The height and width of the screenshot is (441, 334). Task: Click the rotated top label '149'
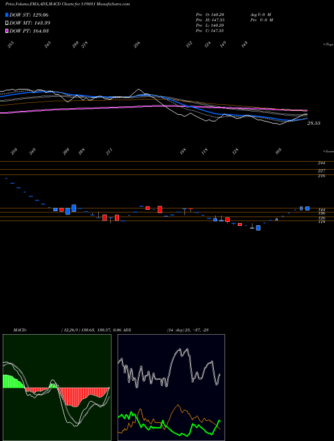(x=223, y=45)
